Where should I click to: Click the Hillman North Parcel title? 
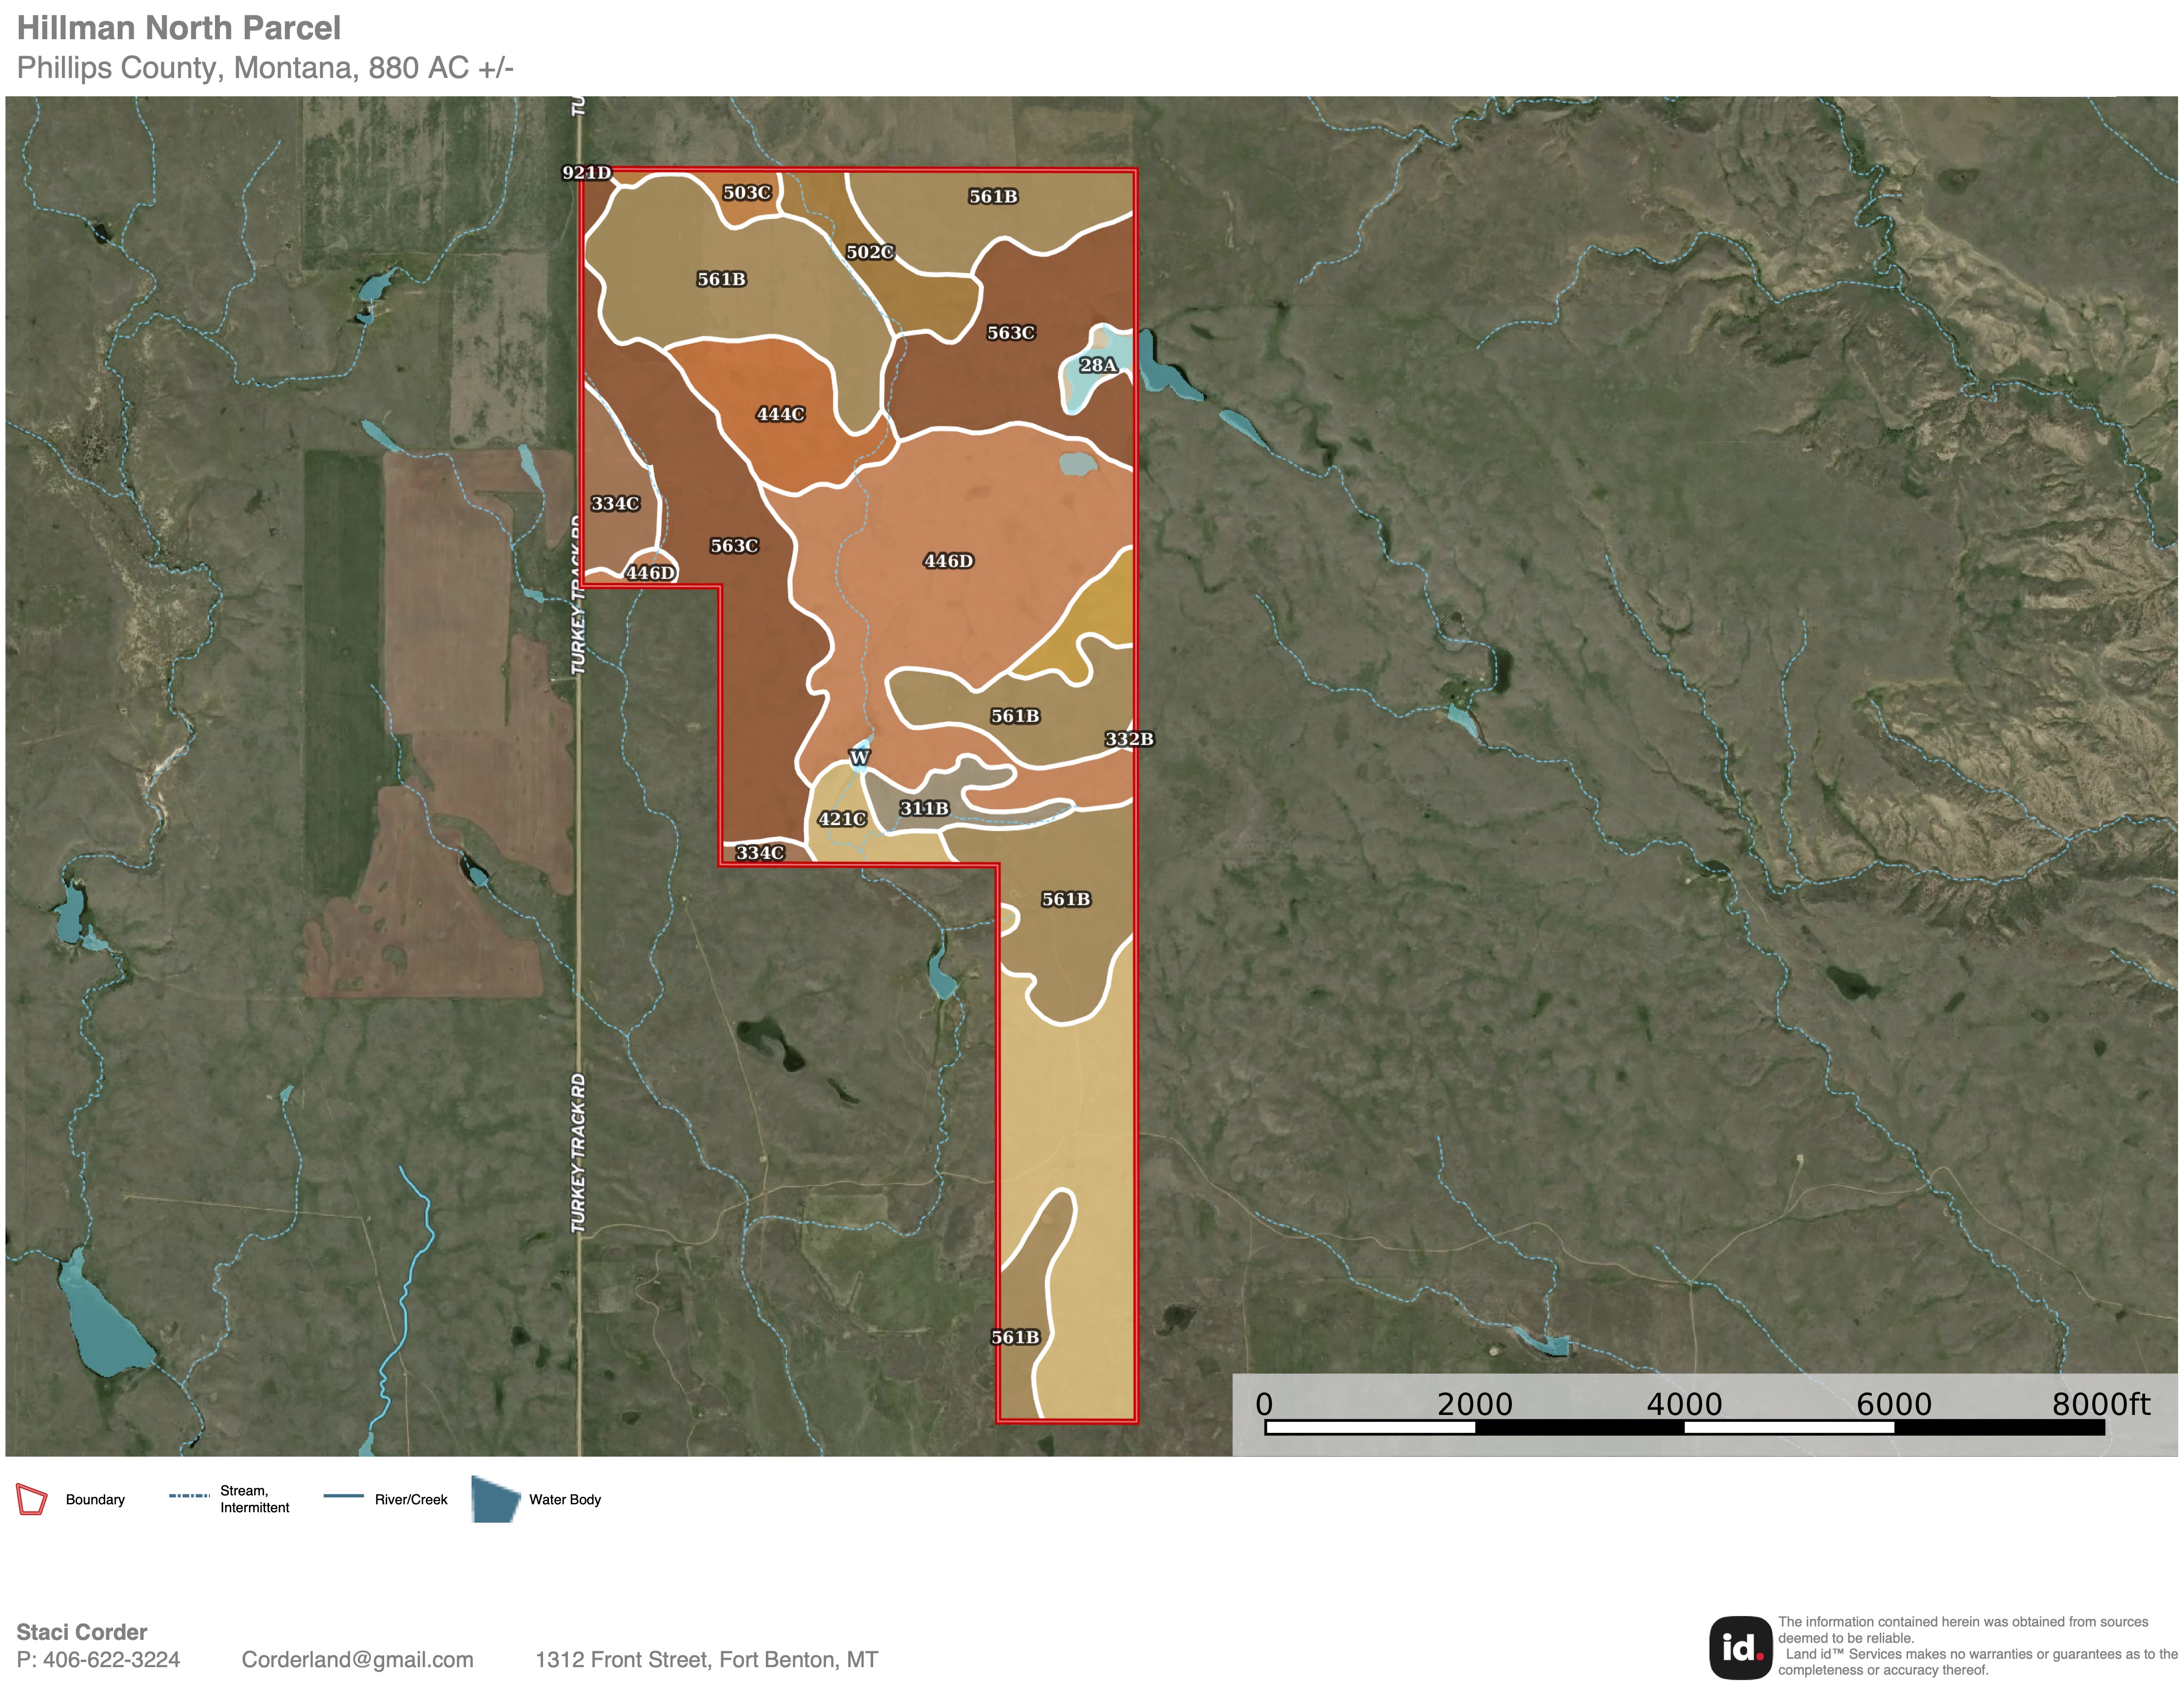coord(179,28)
